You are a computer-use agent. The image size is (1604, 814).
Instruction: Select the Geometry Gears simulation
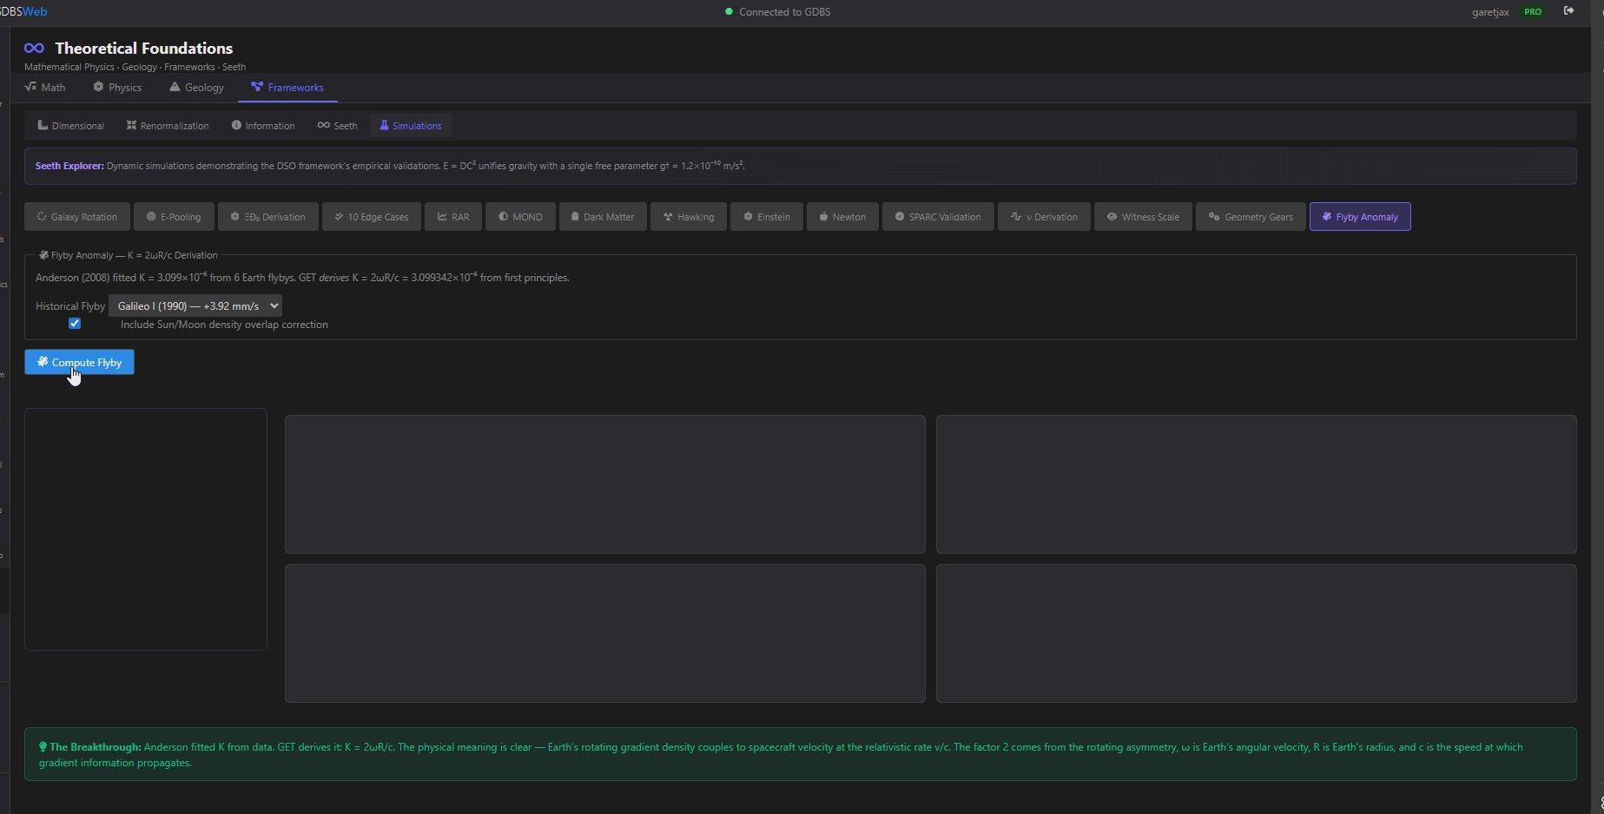point(1250,217)
